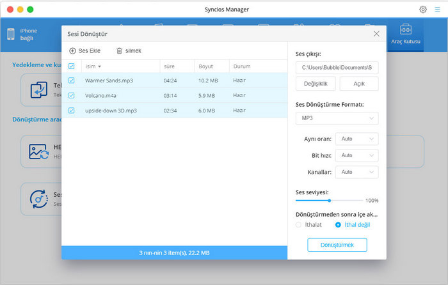The height and width of the screenshot is (285, 448).
Task: Click the audio converter icon in background
Action: [39, 199]
